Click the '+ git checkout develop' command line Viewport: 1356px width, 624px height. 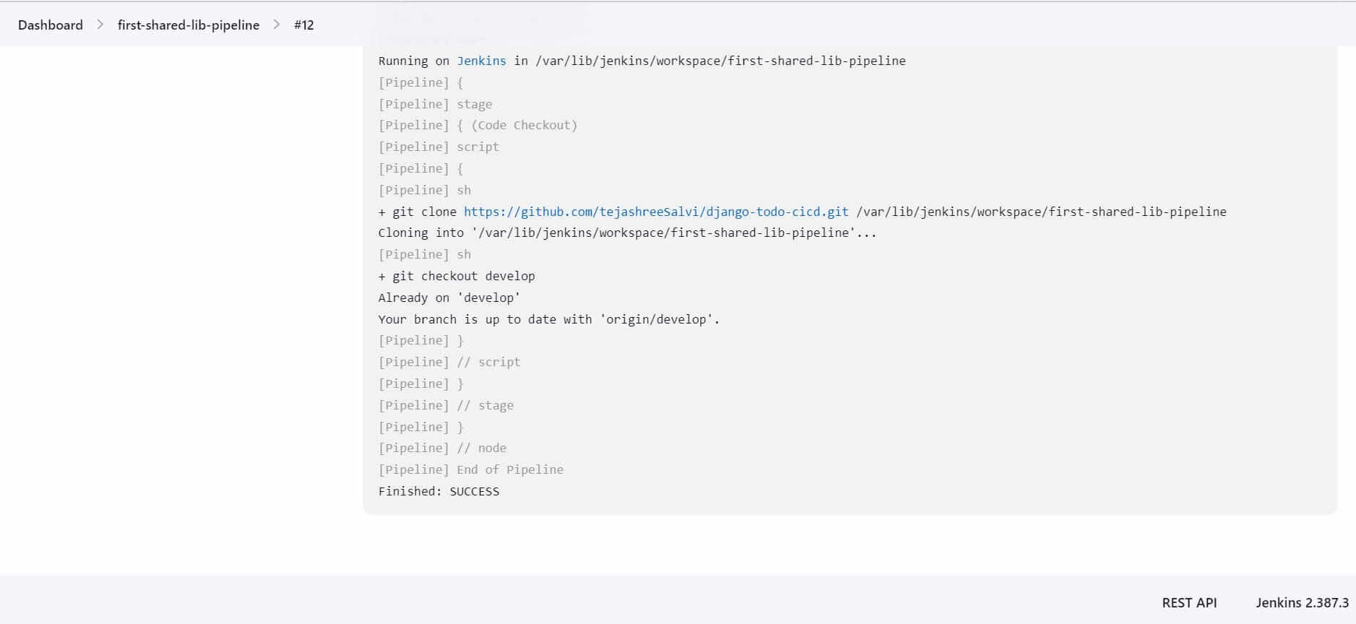(457, 276)
